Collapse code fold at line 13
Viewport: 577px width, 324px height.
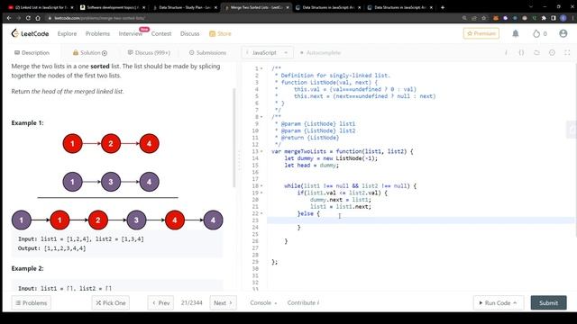click(x=261, y=151)
